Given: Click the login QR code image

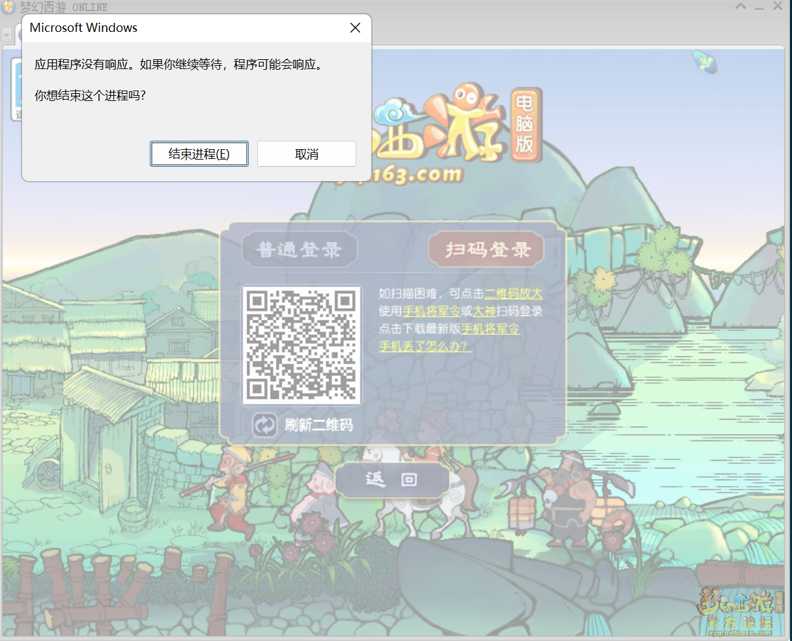Looking at the screenshot, I should [x=302, y=345].
